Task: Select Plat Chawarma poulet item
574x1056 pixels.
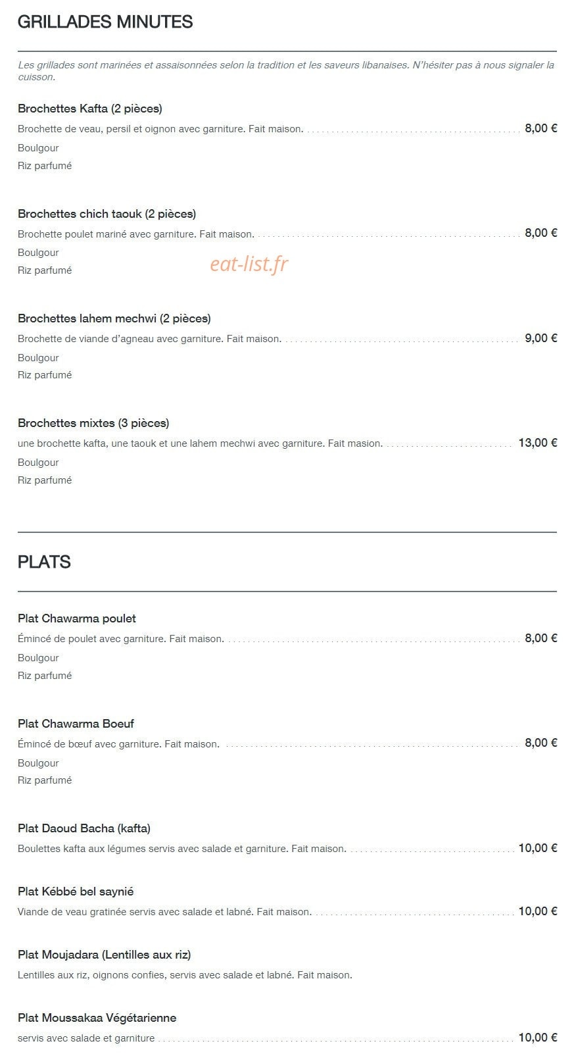Action: (77, 618)
